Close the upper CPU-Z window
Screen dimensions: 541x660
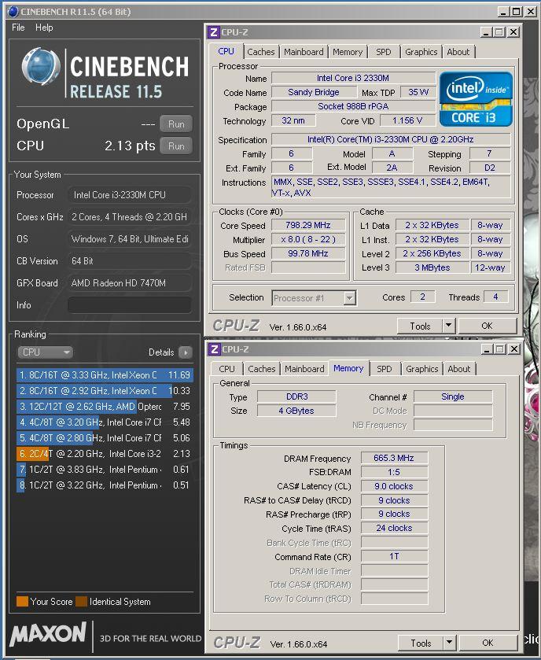pyautogui.click(x=513, y=32)
